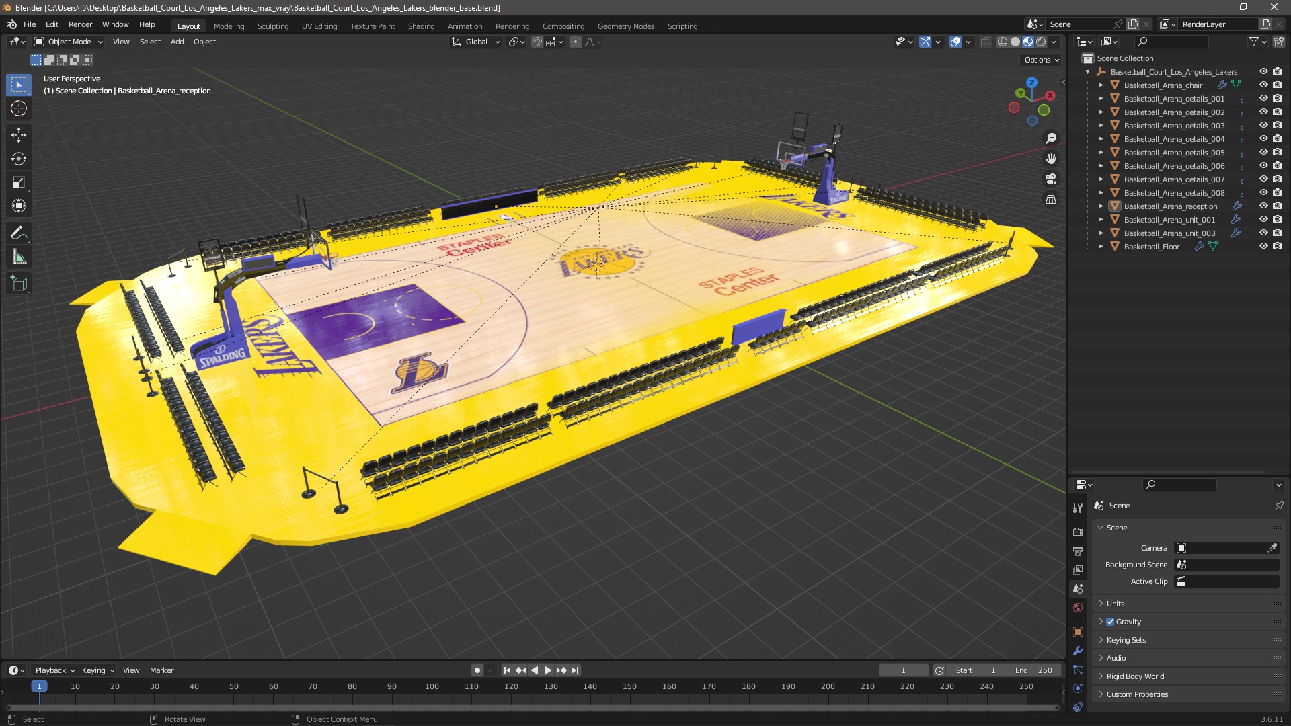Uncheck the Gravity checkbox
This screenshot has height=726, width=1291.
point(1110,622)
